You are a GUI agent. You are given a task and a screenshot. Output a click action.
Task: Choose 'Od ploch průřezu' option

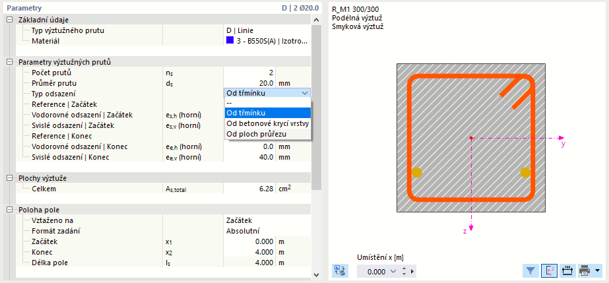268,134
